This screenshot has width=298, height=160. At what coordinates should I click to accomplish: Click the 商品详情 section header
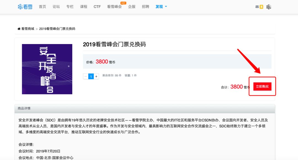point(145,109)
